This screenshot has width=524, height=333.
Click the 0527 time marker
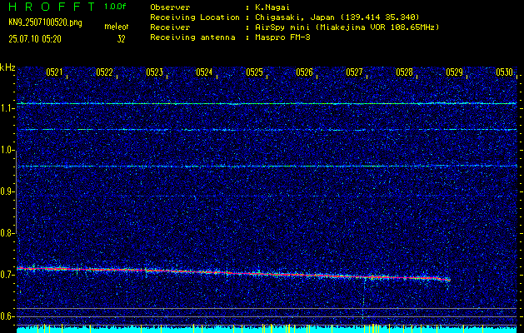click(x=354, y=72)
